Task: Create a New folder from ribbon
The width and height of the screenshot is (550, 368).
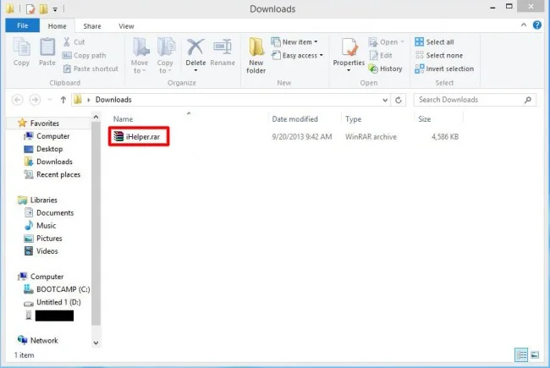Action: (x=256, y=56)
